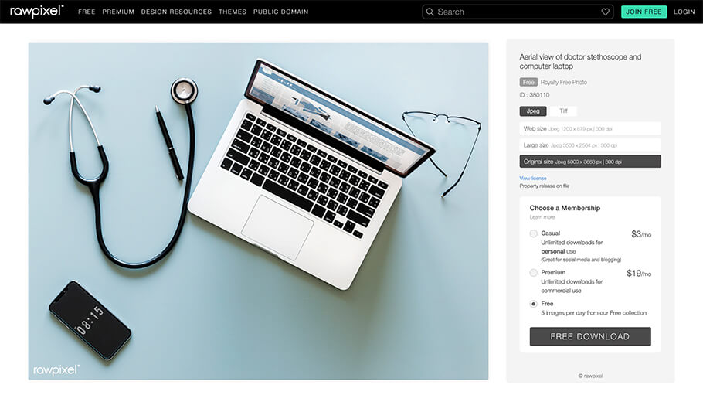Click the rawpixel logo in header
Image resolution: width=703 pixels, height=395 pixels.
pyautogui.click(x=37, y=12)
